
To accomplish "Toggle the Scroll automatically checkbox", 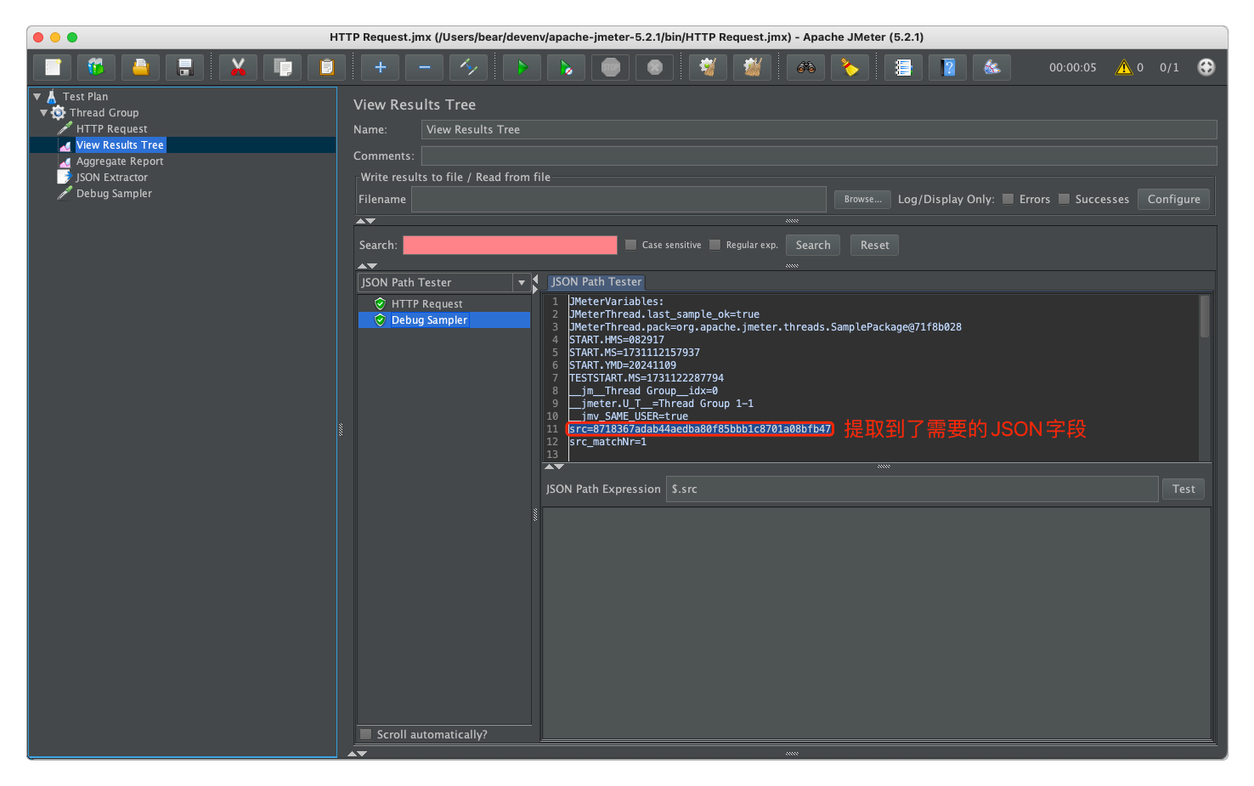I will pyautogui.click(x=365, y=734).
